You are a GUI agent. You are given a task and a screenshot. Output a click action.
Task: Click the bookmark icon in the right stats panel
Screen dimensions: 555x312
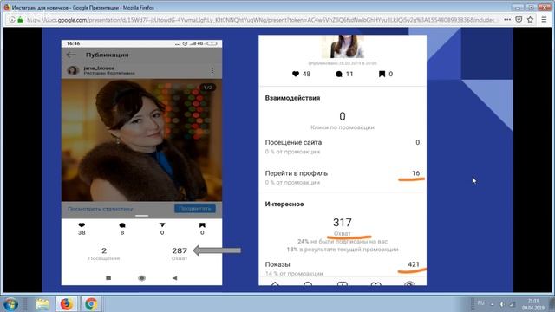(x=382, y=74)
